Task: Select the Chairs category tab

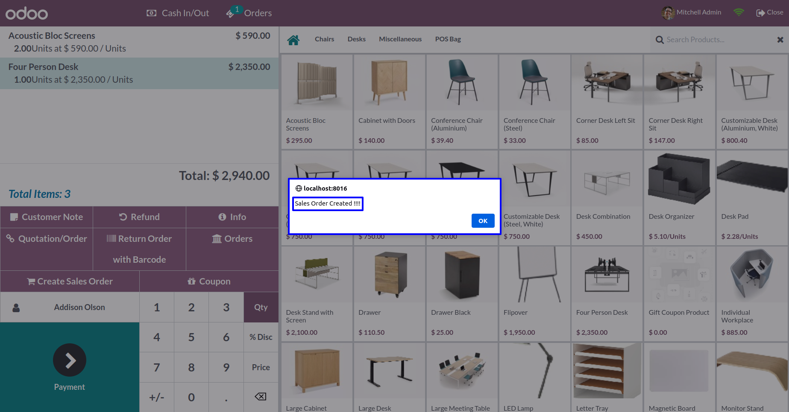Action: point(324,39)
